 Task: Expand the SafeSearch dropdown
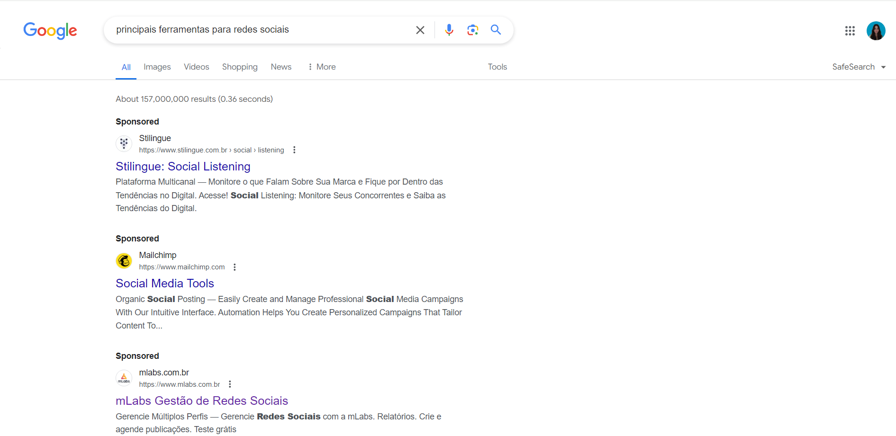tap(859, 67)
